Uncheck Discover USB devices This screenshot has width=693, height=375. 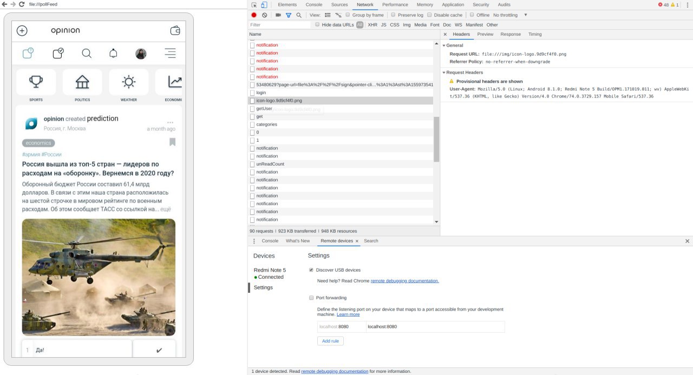click(311, 270)
